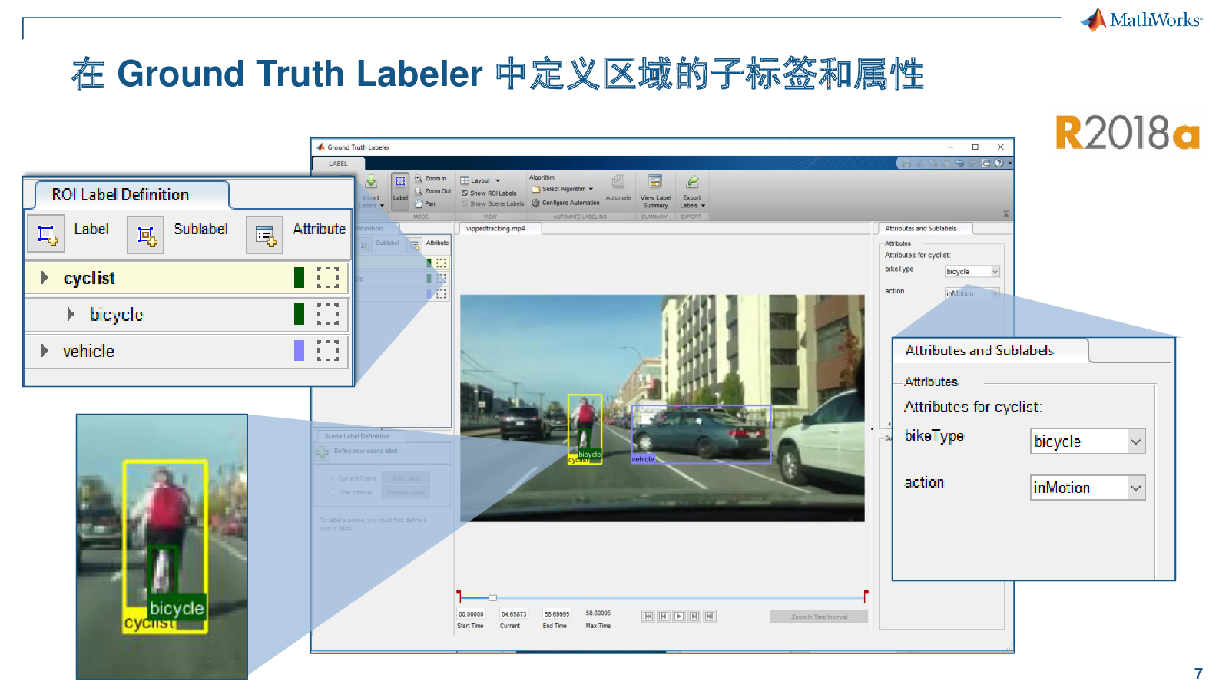Click the video timeline slider handle
The height and width of the screenshot is (691, 1229).
(x=492, y=597)
